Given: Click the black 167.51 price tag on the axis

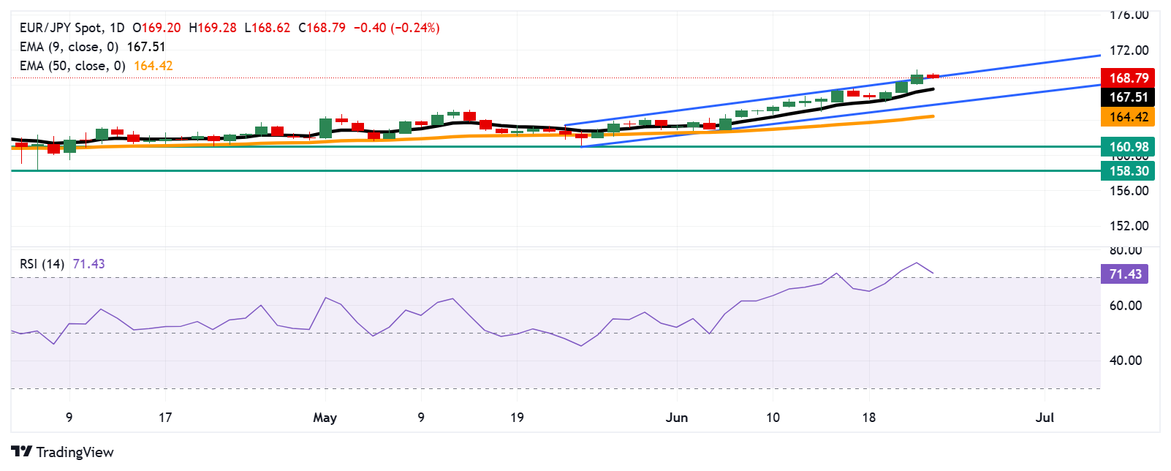Looking at the screenshot, I should point(1128,97).
